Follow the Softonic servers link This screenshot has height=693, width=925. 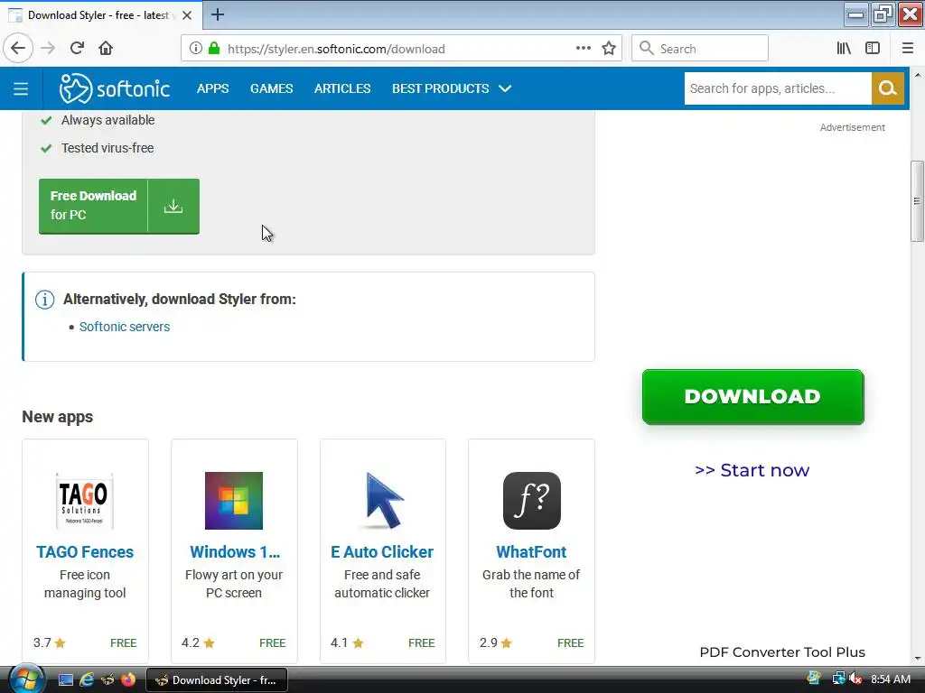coord(125,327)
